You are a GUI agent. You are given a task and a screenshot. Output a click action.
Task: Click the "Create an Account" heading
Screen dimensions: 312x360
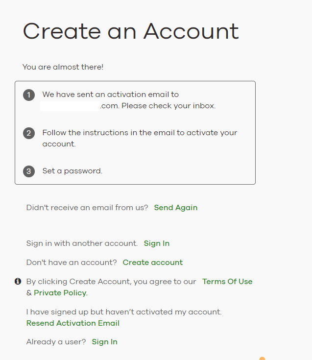click(x=131, y=32)
